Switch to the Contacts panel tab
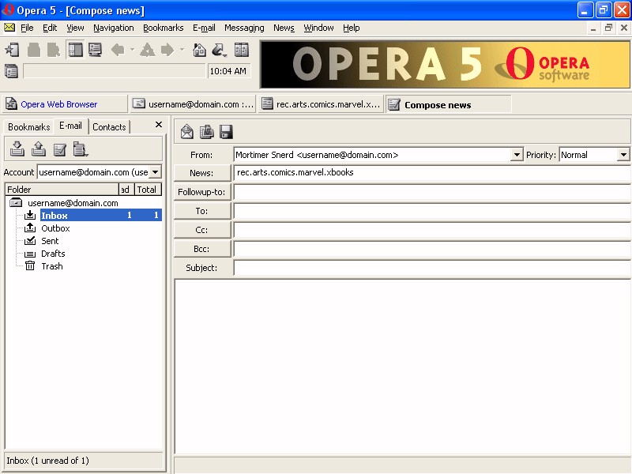This screenshot has width=632, height=474. [x=109, y=127]
